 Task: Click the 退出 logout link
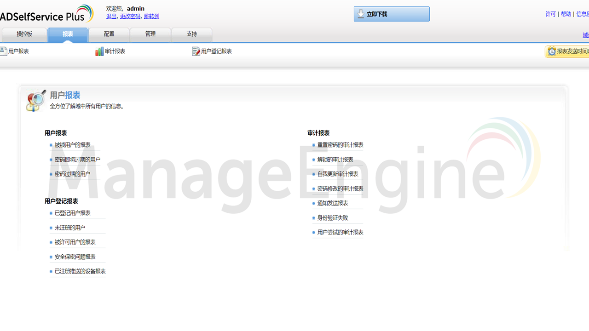(111, 16)
